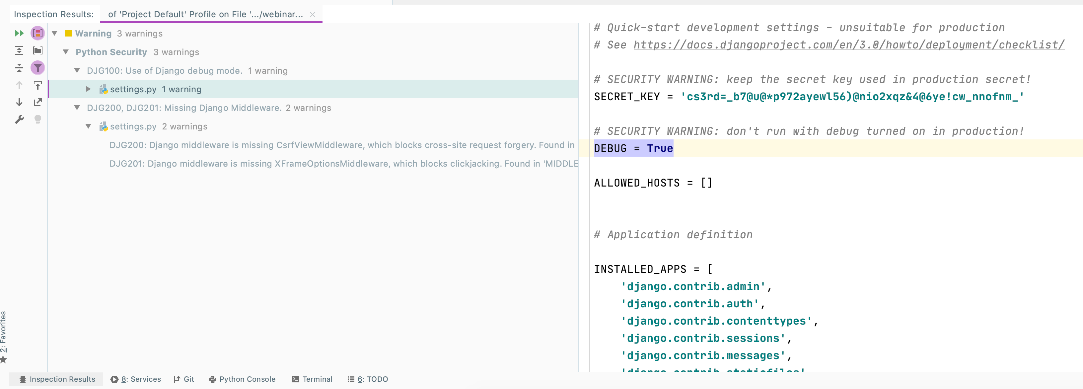Collapse settings.py 2 warnings node

(88, 126)
